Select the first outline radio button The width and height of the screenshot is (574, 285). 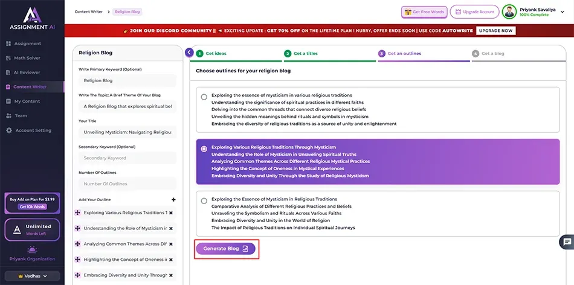tap(204, 97)
